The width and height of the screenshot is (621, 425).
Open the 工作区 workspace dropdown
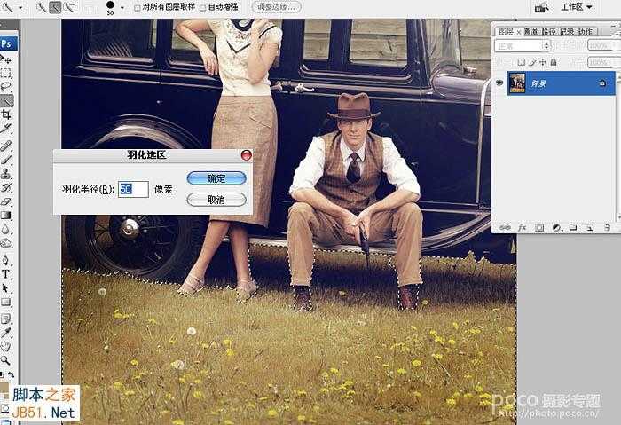pyautogui.click(x=577, y=7)
